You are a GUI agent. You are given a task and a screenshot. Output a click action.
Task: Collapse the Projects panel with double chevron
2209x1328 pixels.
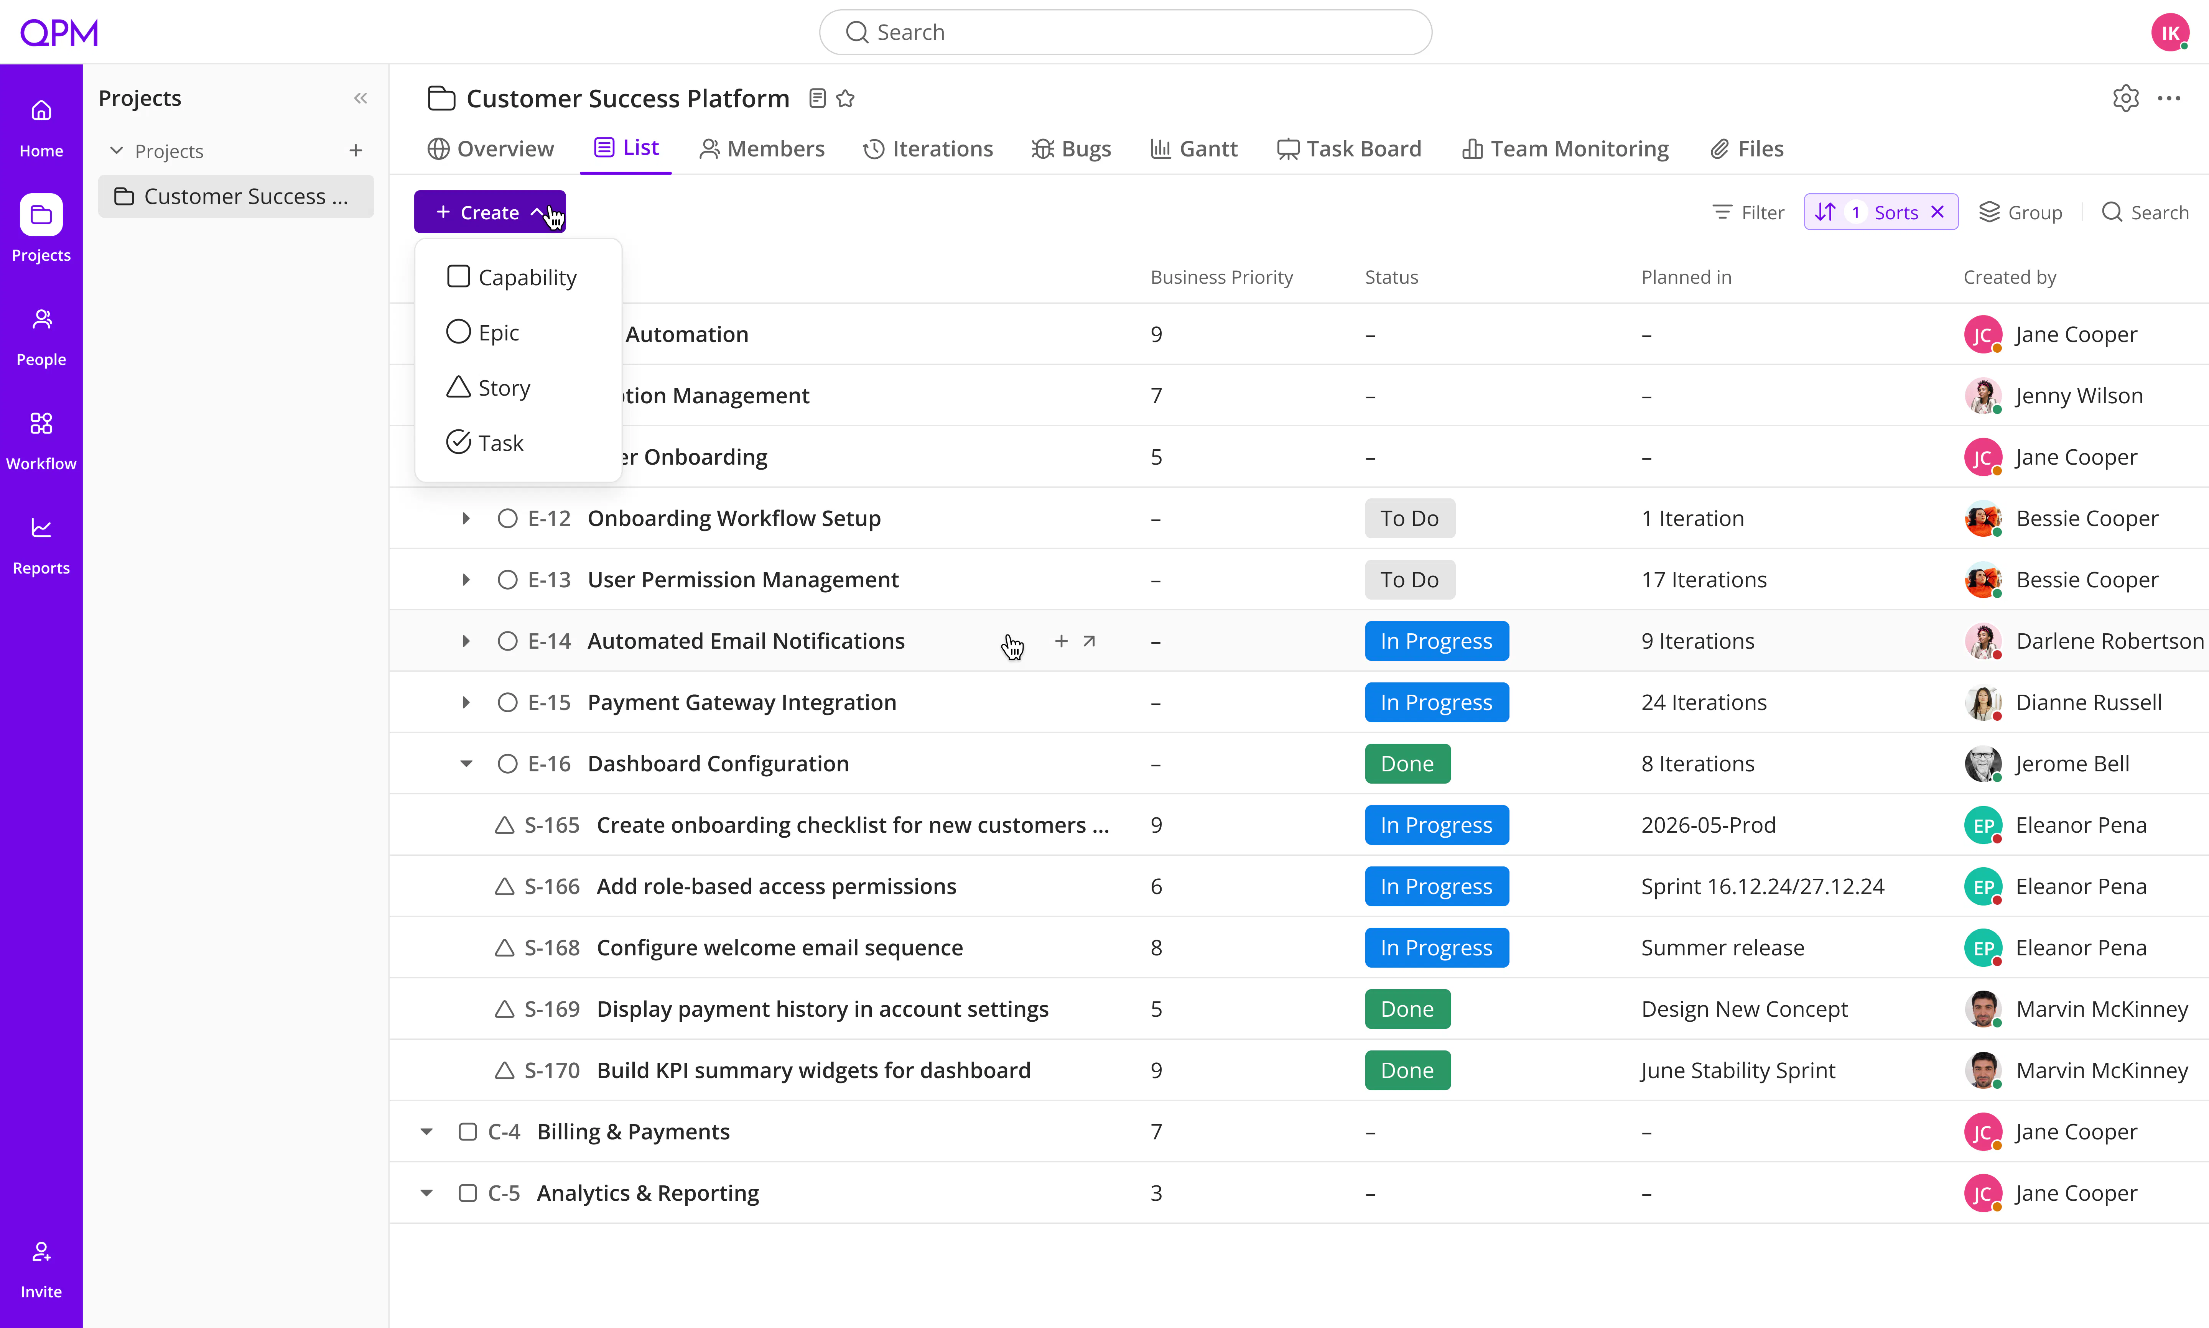point(361,99)
